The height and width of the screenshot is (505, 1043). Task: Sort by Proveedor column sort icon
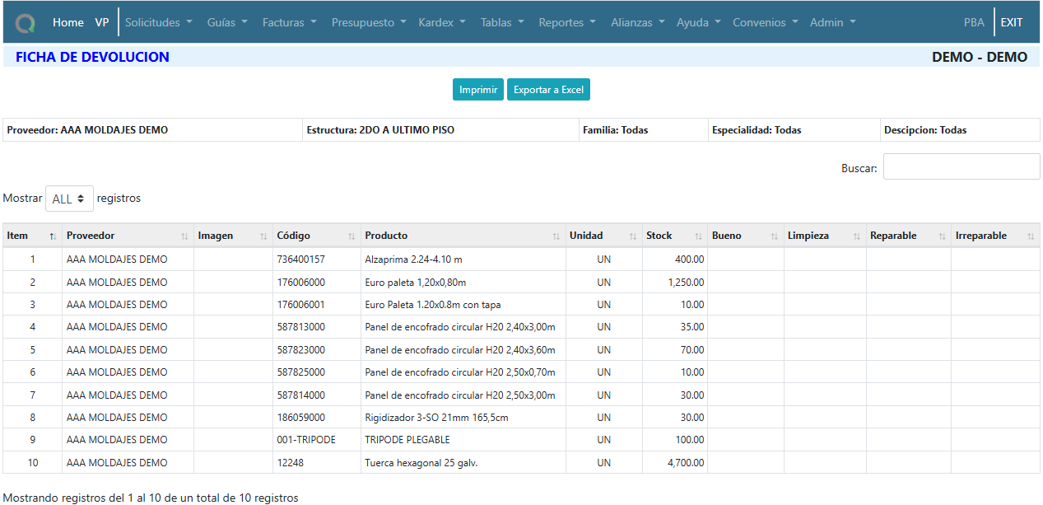pyautogui.click(x=184, y=236)
